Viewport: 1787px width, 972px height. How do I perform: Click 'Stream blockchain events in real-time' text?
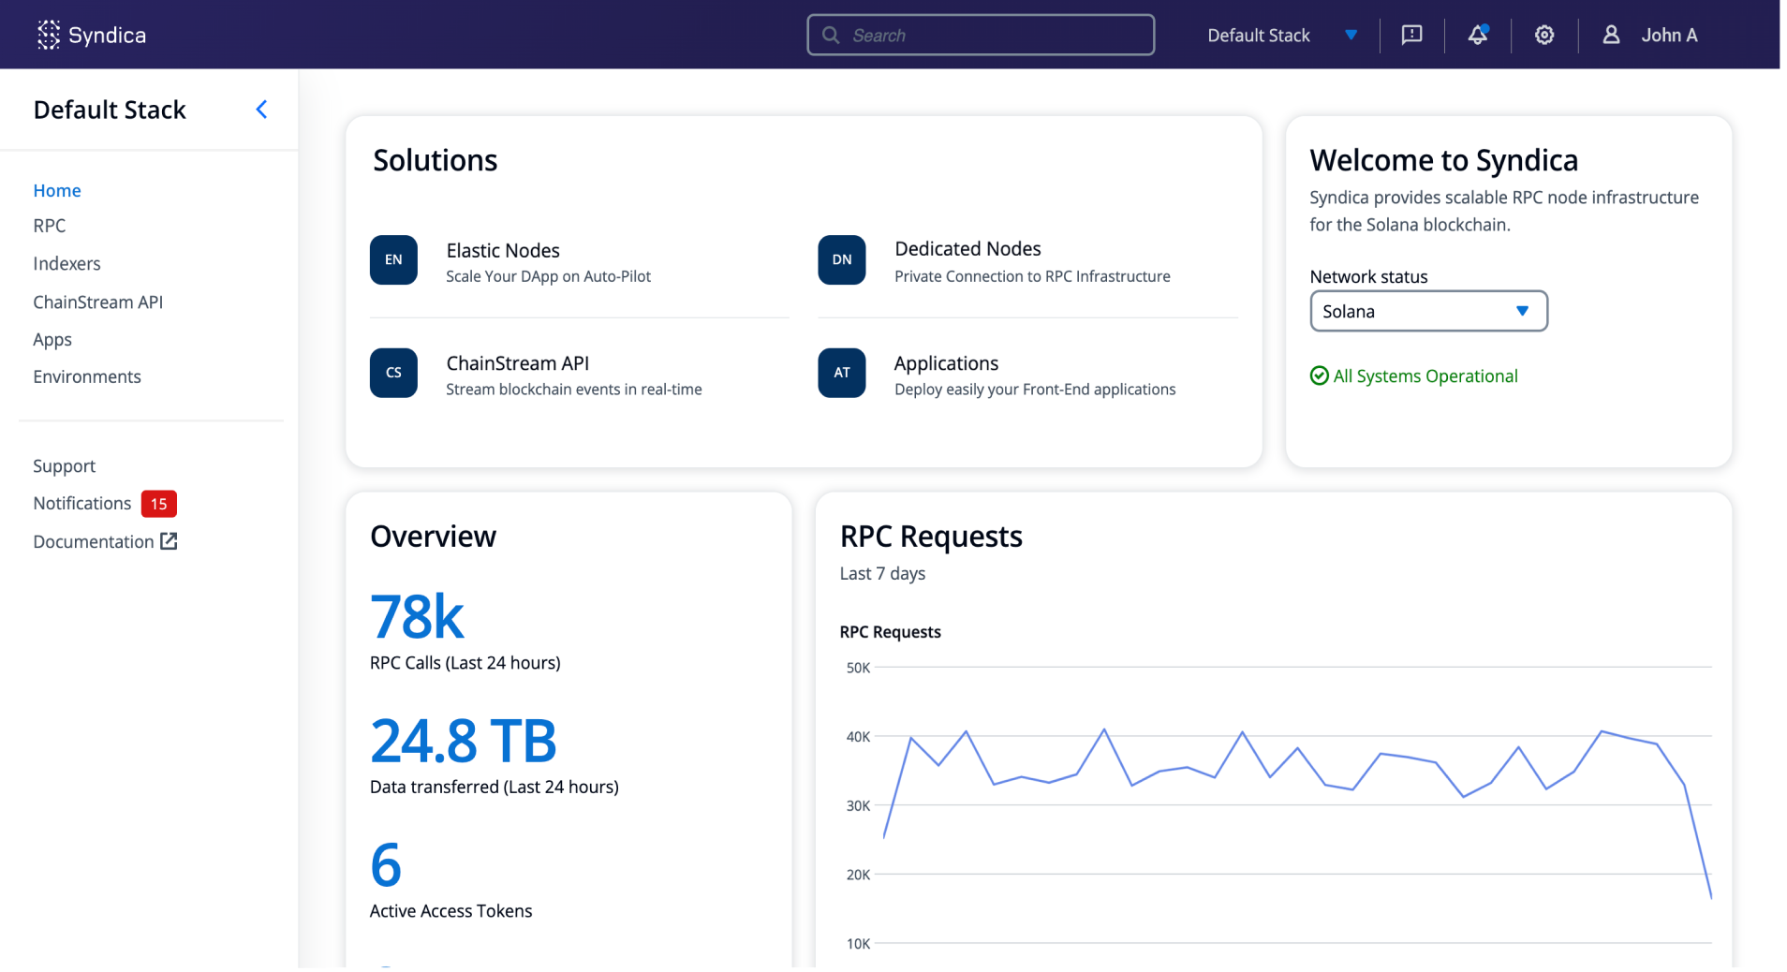tap(573, 390)
